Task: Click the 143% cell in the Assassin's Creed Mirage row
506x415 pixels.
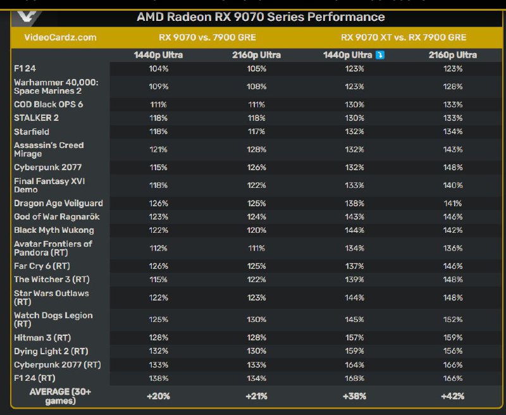Action: (x=453, y=149)
